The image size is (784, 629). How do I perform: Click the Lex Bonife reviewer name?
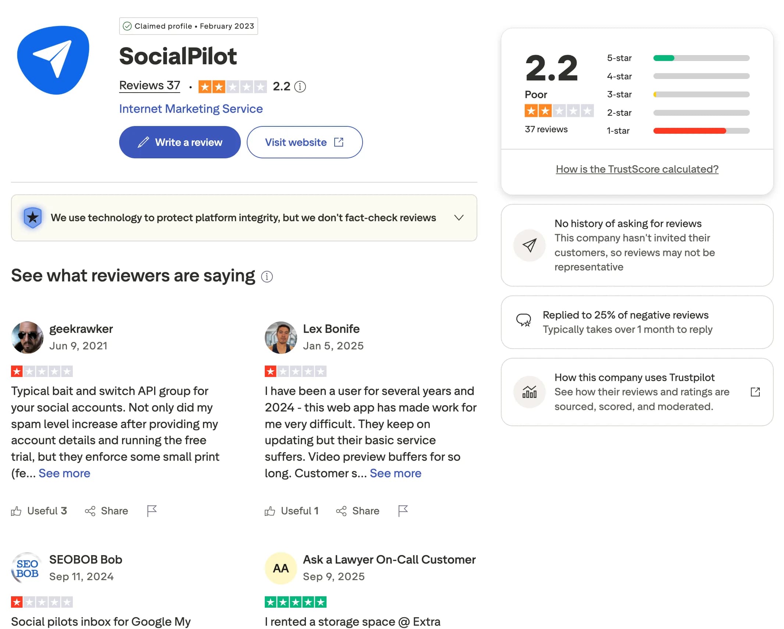[x=331, y=329]
